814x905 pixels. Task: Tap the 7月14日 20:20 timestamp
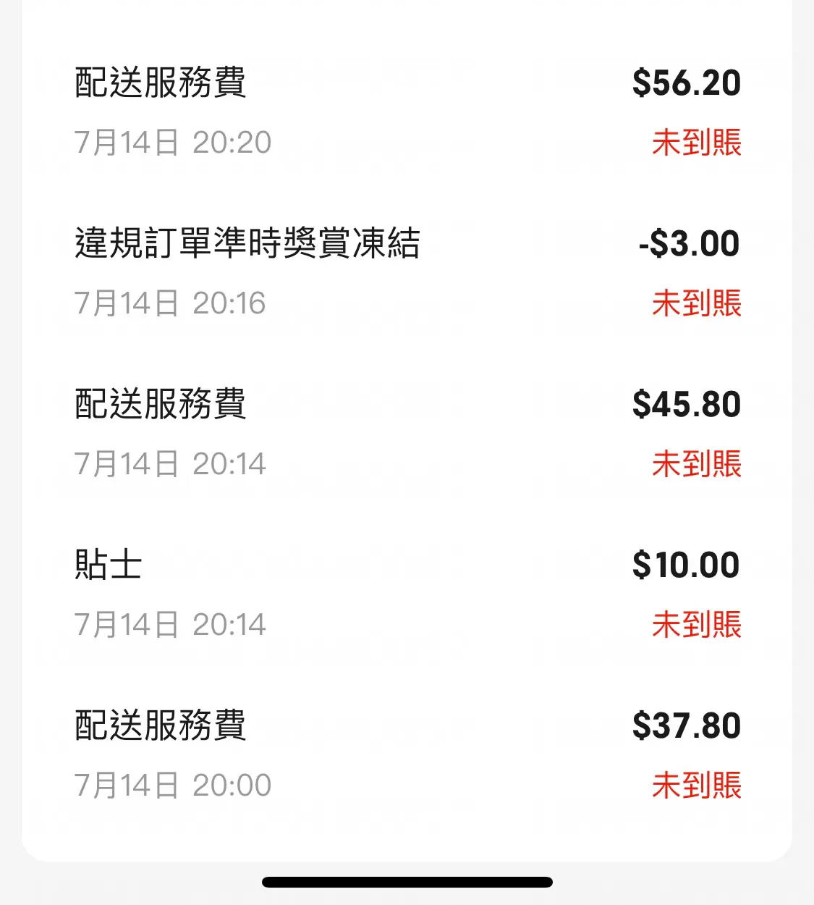click(x=173, y=143)
